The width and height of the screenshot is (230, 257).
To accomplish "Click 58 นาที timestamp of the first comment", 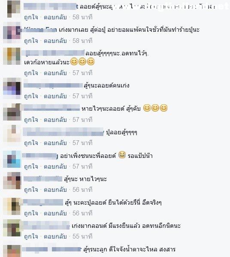I will (82, 17).
